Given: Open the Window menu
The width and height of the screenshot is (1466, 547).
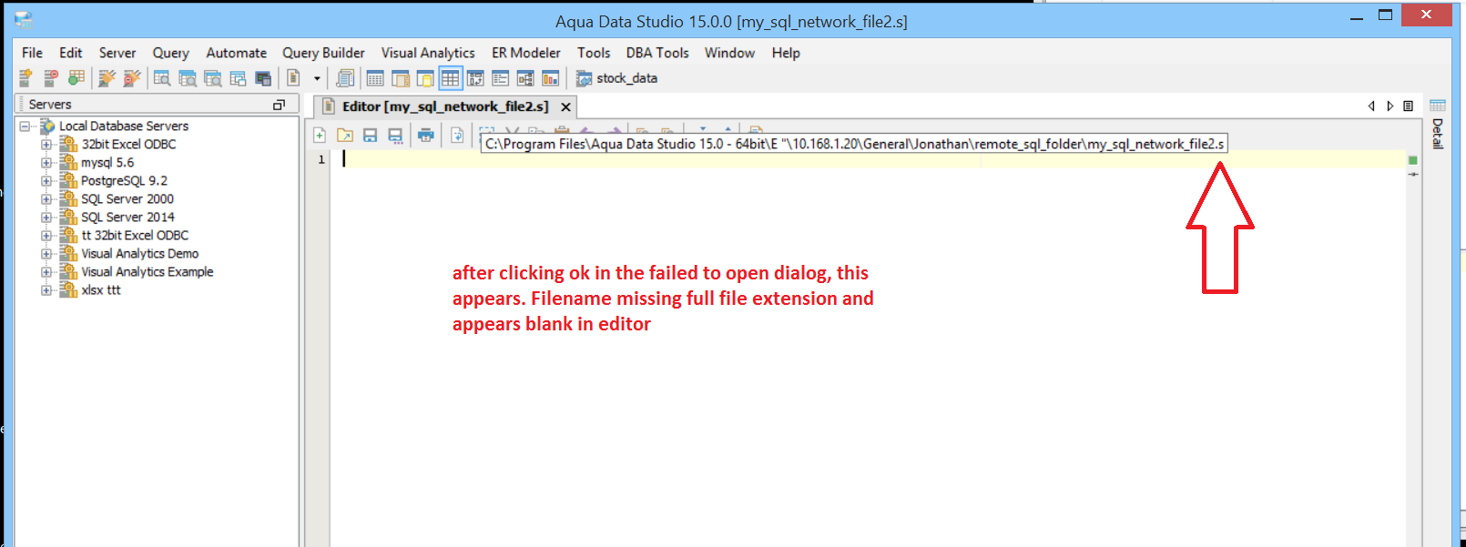Looking at the screenshot, I should tap(729, 53).
